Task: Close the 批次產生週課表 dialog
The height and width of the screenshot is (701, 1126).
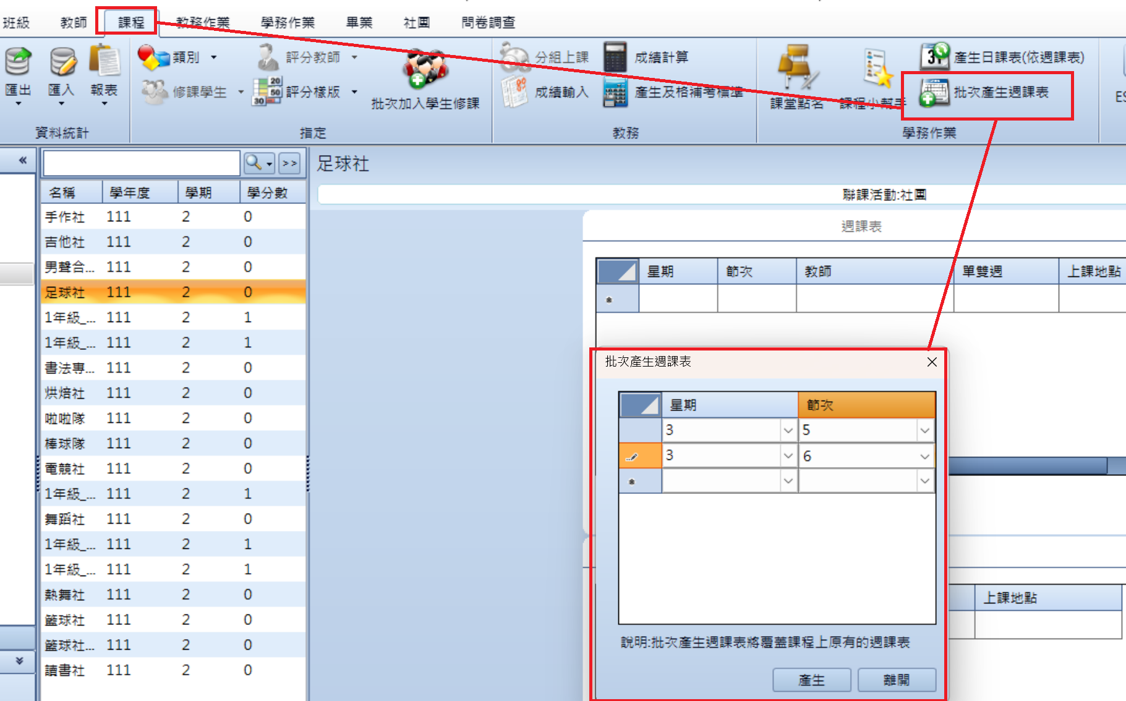Action: coord(932,362)
